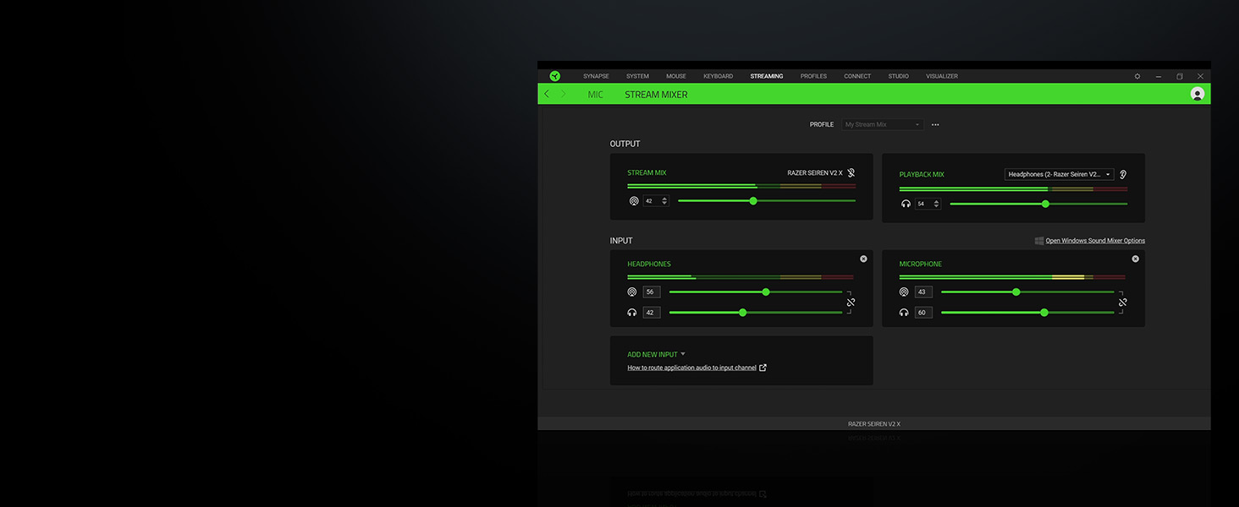
Task: Click the Razer logo in the title bar
Action: coord(554,76)
